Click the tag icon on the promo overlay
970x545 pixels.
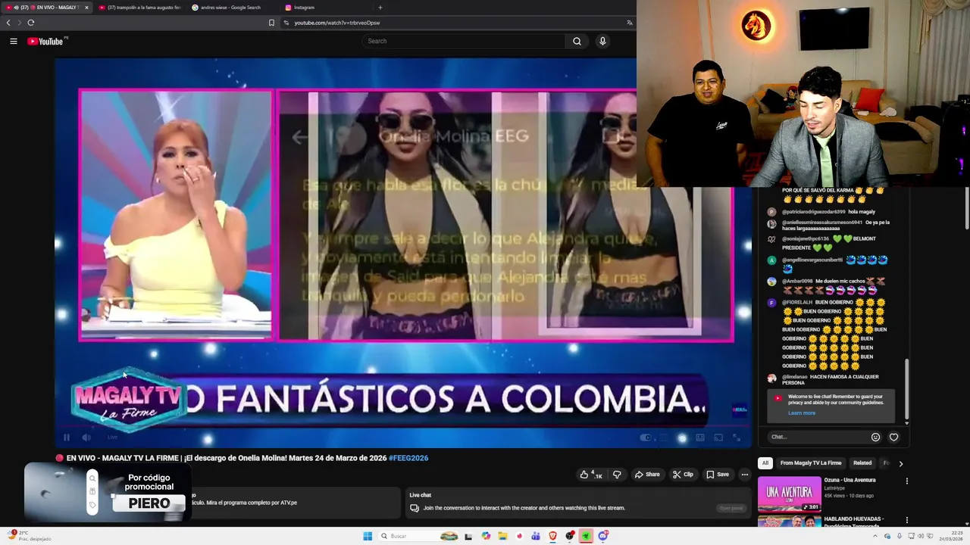92,505
